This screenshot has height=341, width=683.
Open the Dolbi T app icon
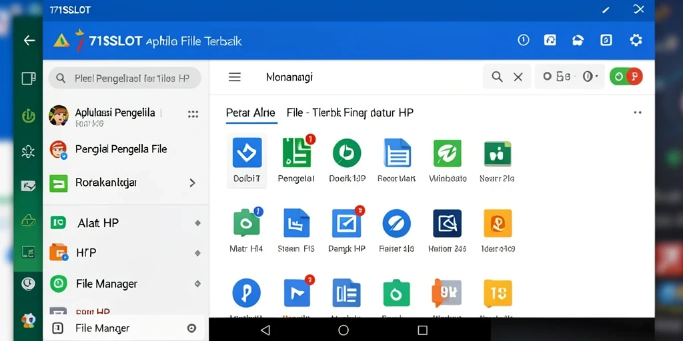247,153
